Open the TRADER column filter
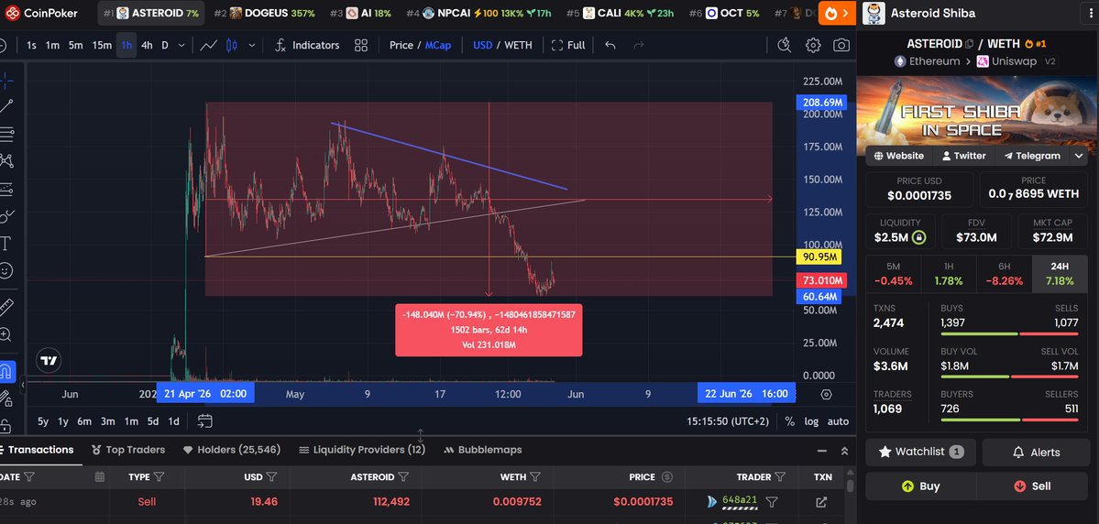The image size is (1099, 524). [x=780, y=477]
